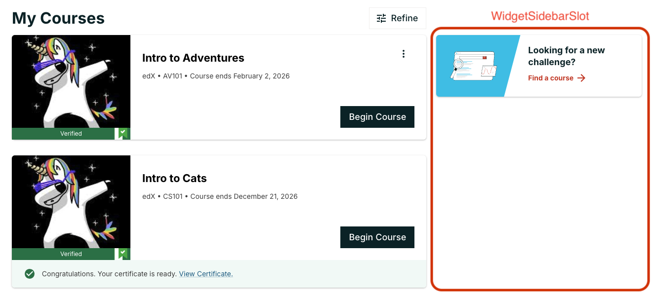Click the verified ribbon icon on Intro to Adventures
Viewport: 655px width, 297px height.
(123, 133)
